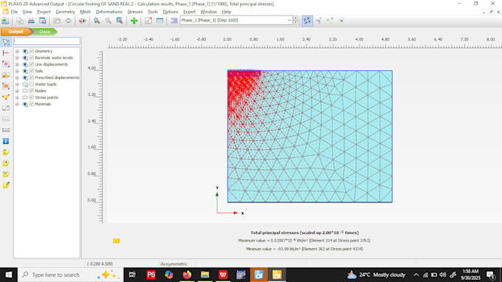Click the red-blue toggle icon beside the zoom tools
Image resolution: width=502 pixels, height=282 pixels.
82,21
